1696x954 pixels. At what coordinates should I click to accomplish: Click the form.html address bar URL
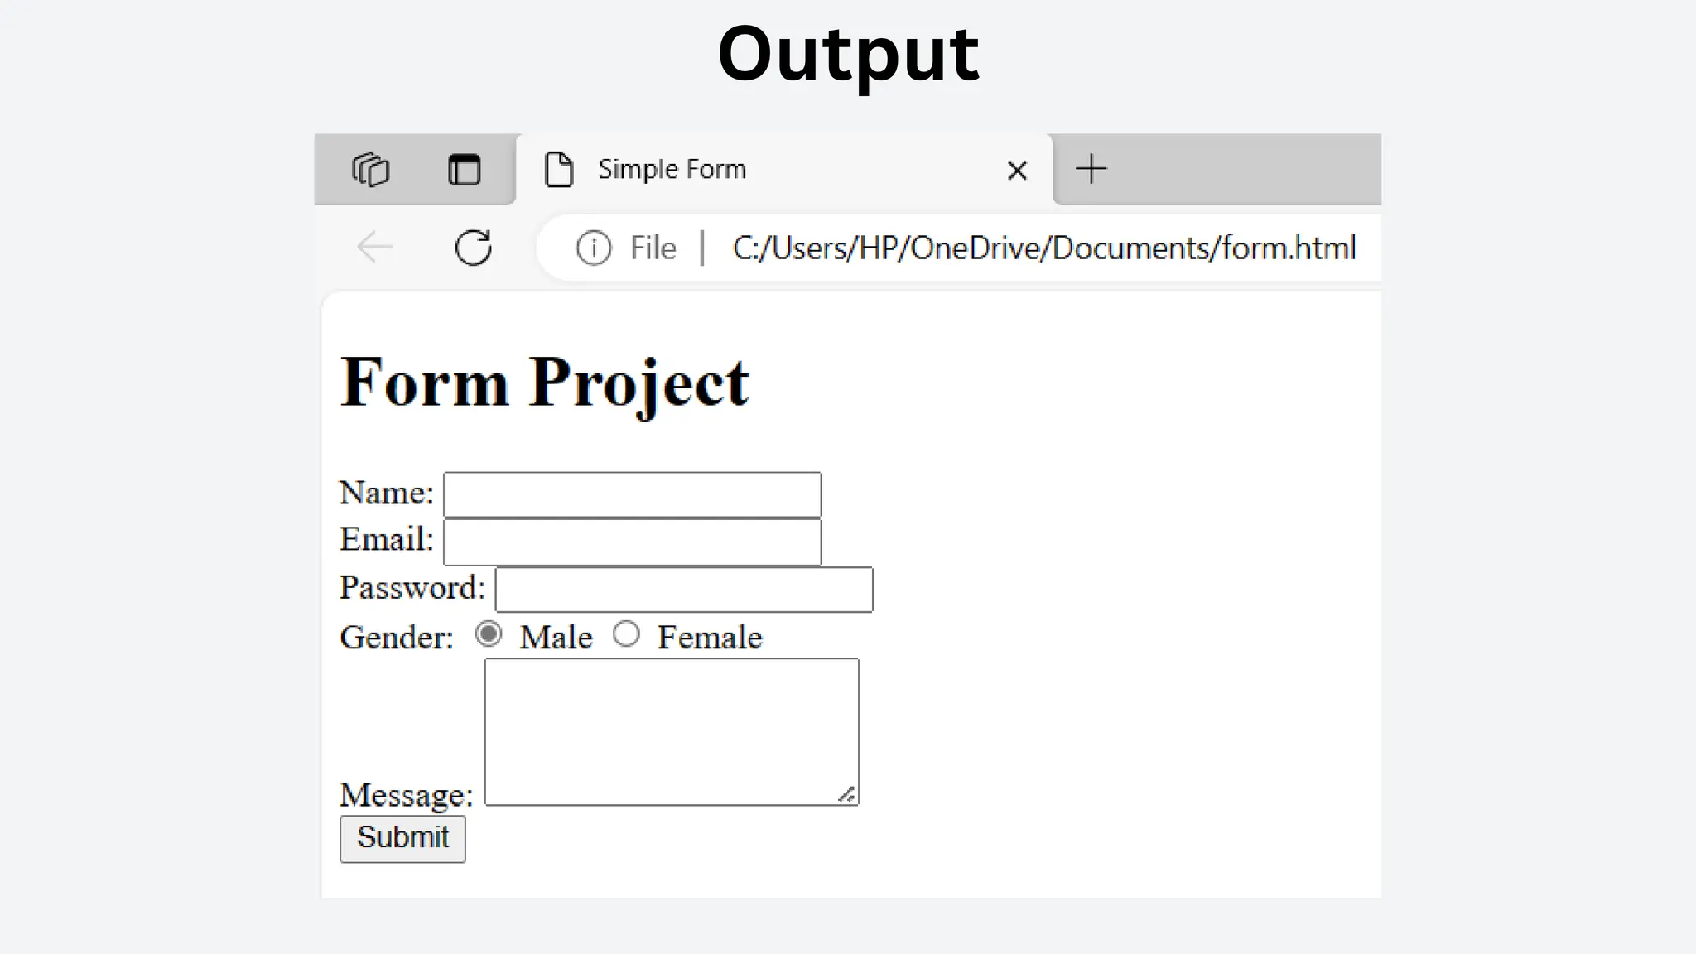click(x=1044, y=248)
